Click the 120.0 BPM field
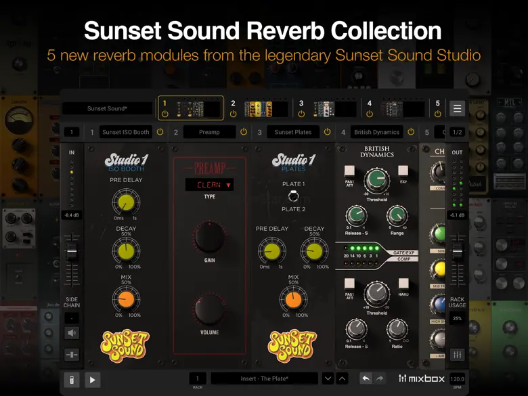The height and width of the screenshot is (396, 528). click(x=457, y=379)
